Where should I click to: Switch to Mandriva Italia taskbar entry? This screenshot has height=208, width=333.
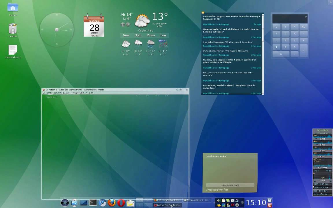pos(168,200)
